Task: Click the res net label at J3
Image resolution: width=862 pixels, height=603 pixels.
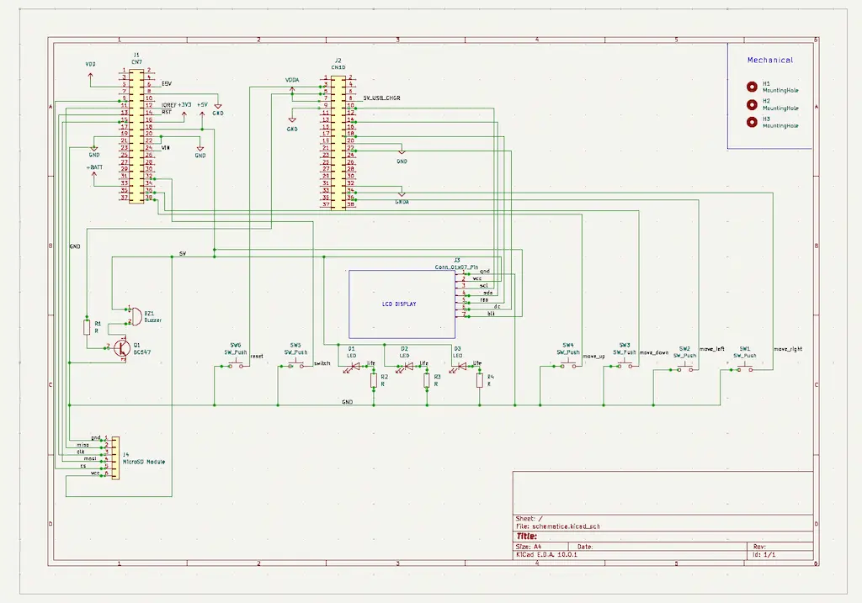Action: (484, 300)
